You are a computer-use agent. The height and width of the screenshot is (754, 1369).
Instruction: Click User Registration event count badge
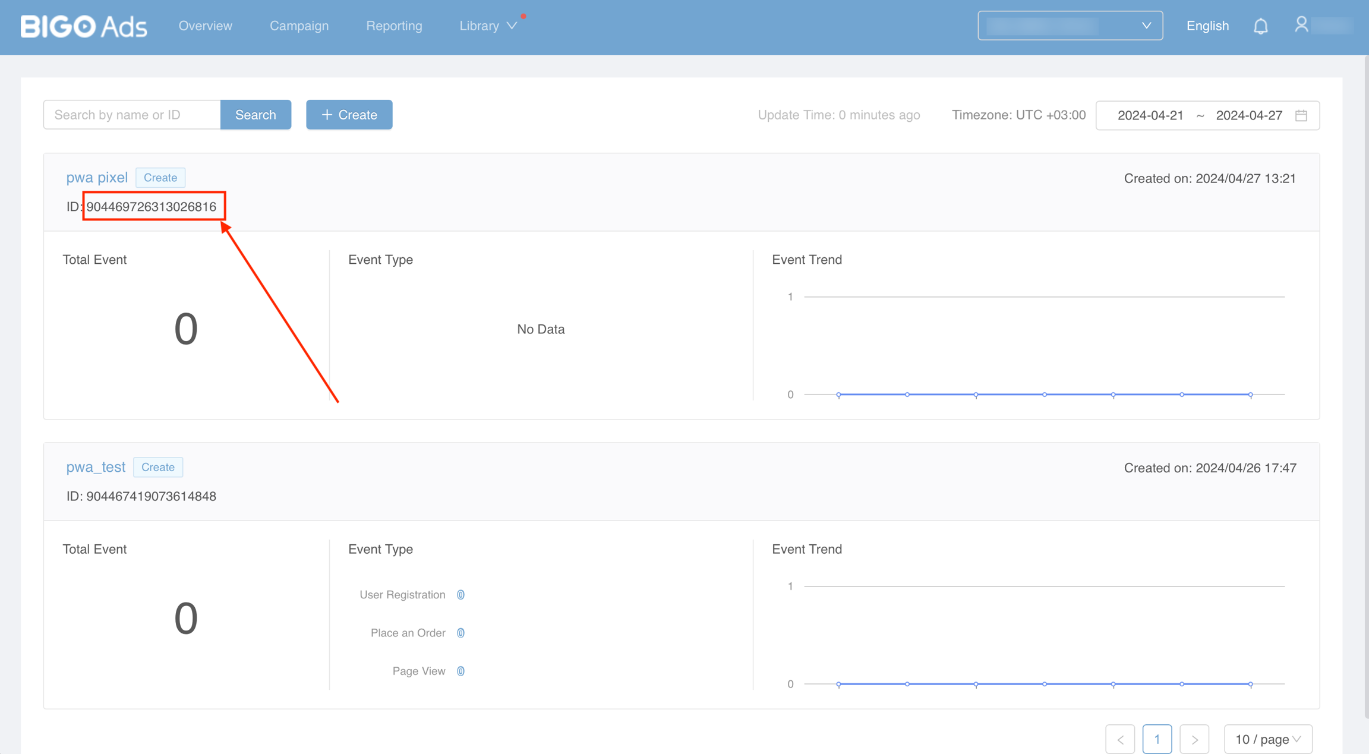pyautogui.click(x=460, y=595)
